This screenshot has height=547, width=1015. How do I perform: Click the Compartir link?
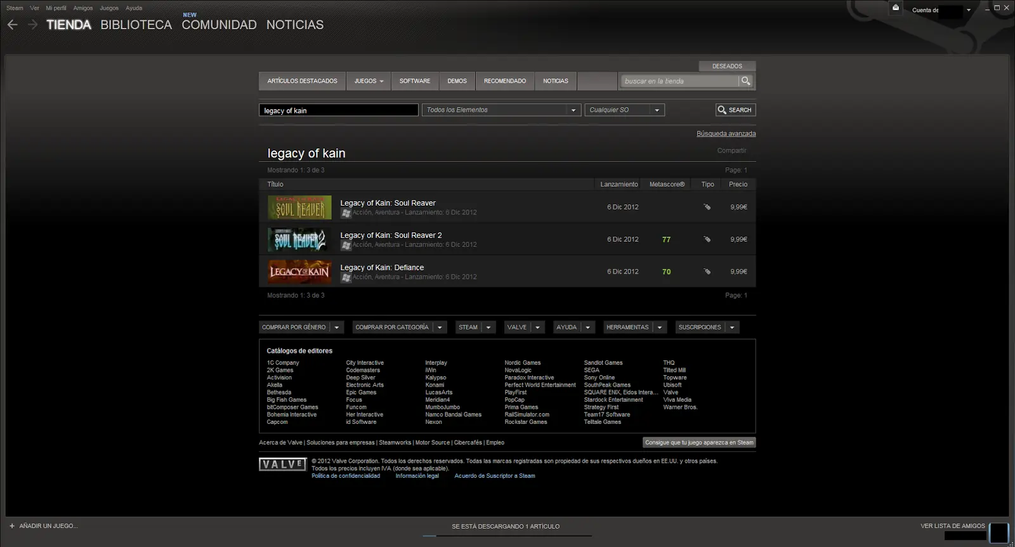[731, 150]
